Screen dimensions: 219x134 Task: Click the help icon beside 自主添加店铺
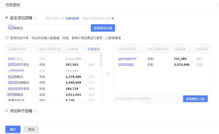click(x=35, y=18)
